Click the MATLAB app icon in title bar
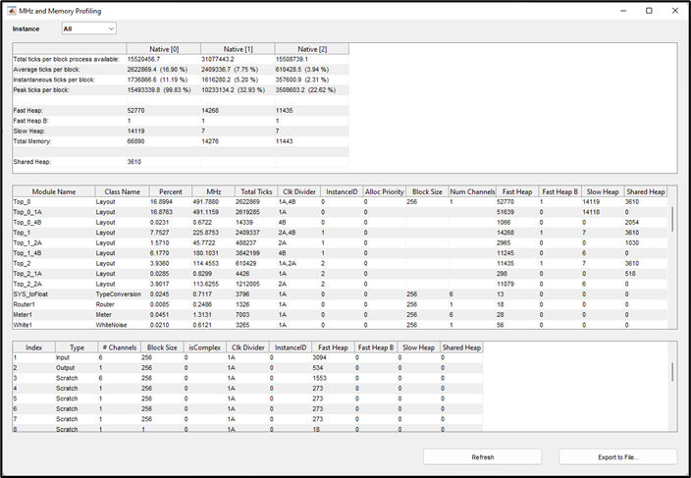 pyautogui.click(x=10, y=10)
